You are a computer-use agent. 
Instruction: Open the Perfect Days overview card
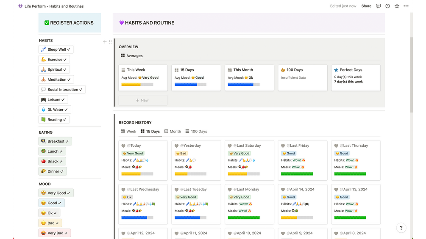(356, 78)
